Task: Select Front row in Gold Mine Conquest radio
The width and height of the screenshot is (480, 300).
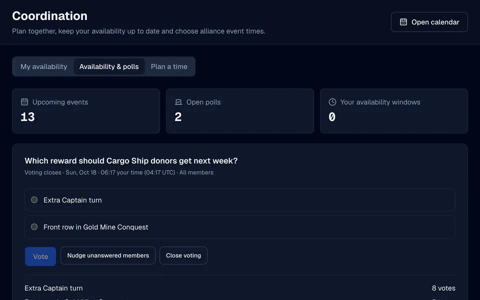Action: click(34, 227)
